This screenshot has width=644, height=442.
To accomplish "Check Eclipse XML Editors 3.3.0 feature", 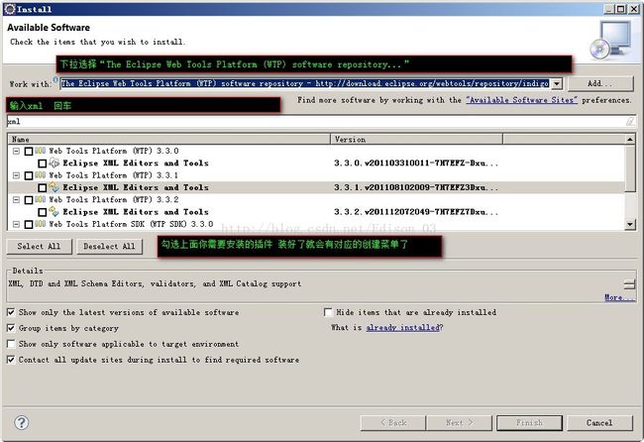I will click(42, 164).
